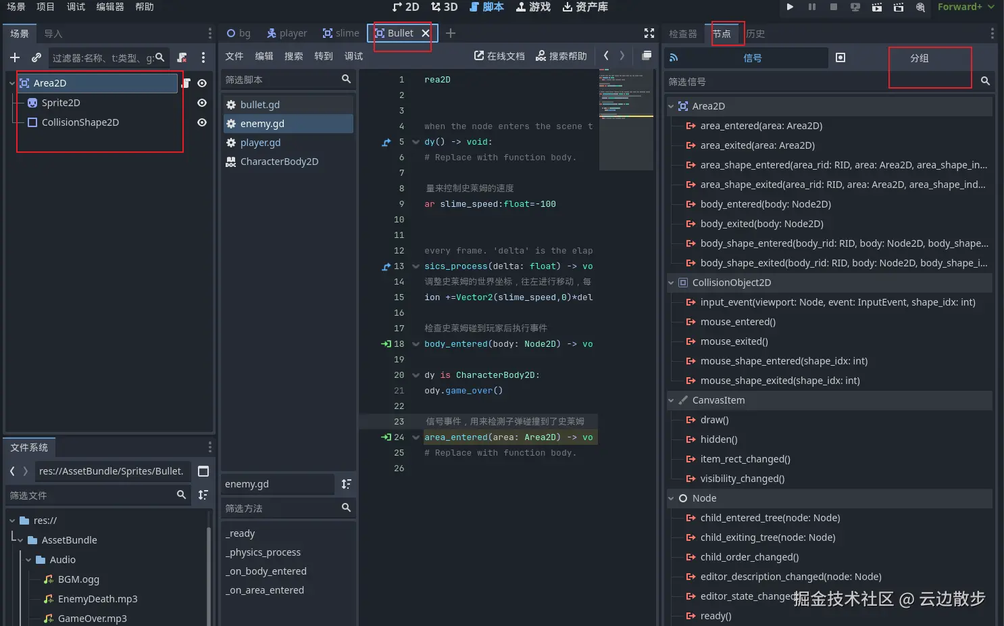Image resolution: width=1004 pixels, height=626 pixels.
Task: Collapse Node signal group
Action: 671,498
